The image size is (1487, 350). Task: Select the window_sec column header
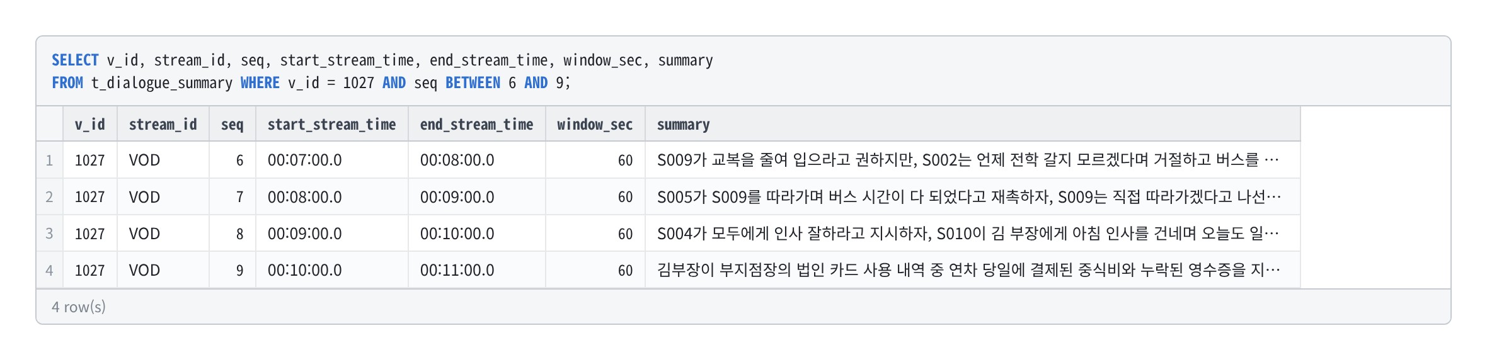595,125
